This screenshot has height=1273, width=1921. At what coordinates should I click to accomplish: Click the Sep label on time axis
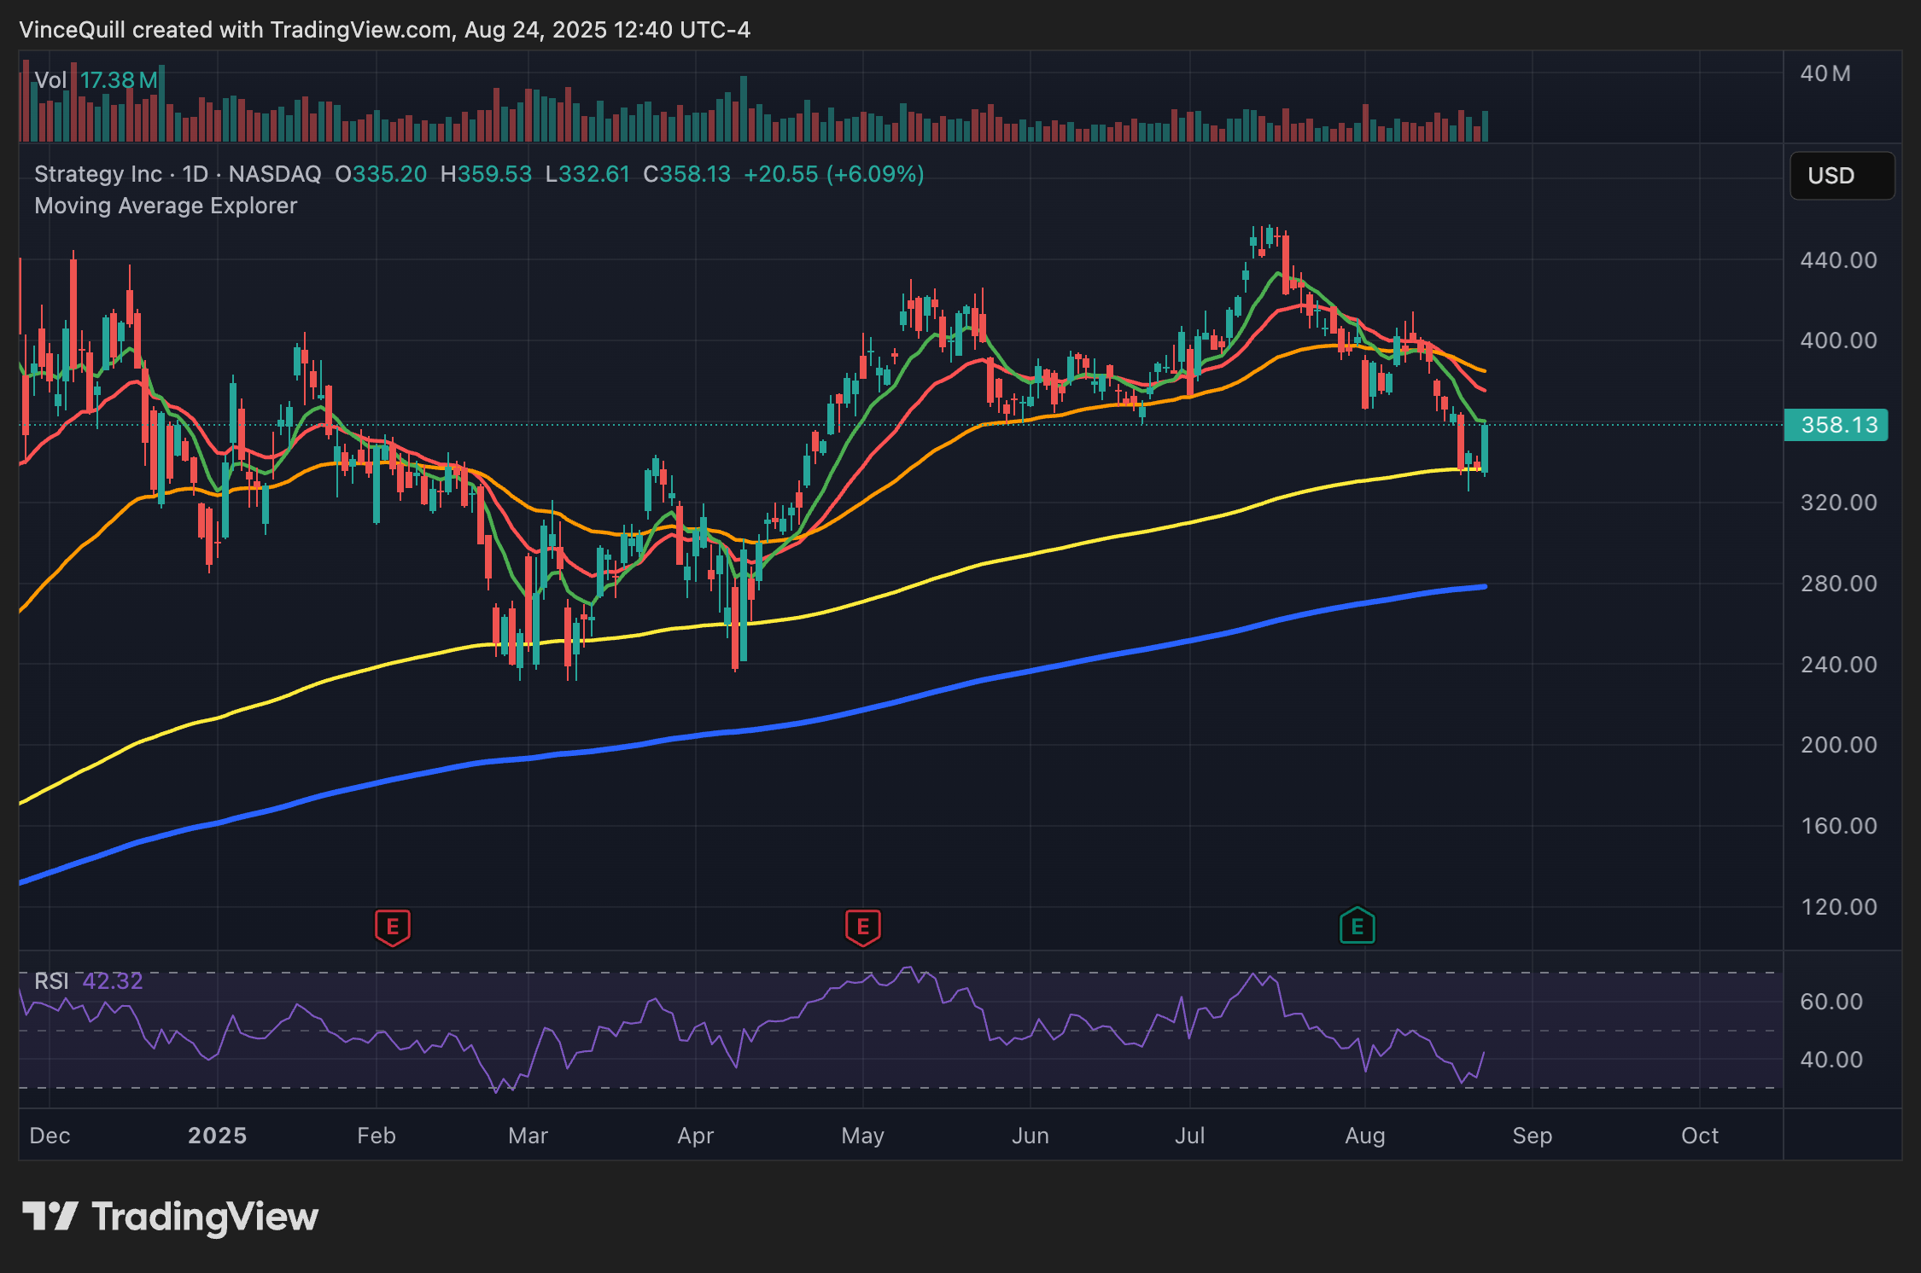pyautogui.click(x=1532, y=1136)
